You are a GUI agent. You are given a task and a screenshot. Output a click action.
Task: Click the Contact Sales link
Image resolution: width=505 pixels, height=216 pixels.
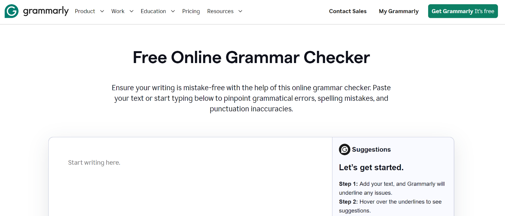pyautogui.click(x=348, y=11)
